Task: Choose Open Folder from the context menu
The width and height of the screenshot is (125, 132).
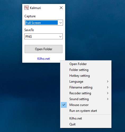Action: (86, 64)
